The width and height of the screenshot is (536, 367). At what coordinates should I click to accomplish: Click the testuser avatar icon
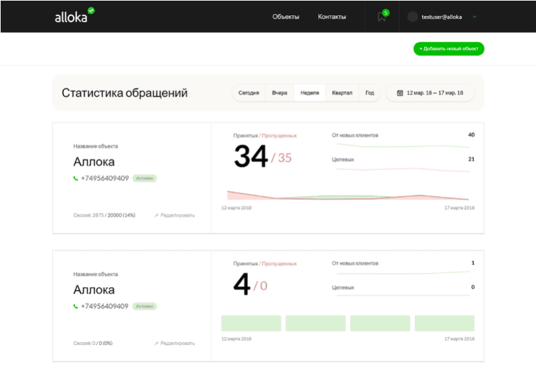(413, 17)
